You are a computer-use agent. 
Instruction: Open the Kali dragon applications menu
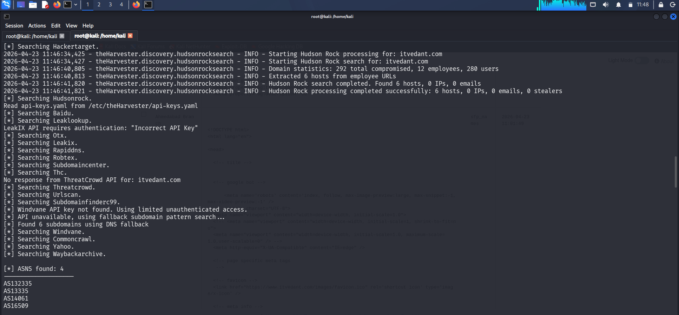point(6,5)
